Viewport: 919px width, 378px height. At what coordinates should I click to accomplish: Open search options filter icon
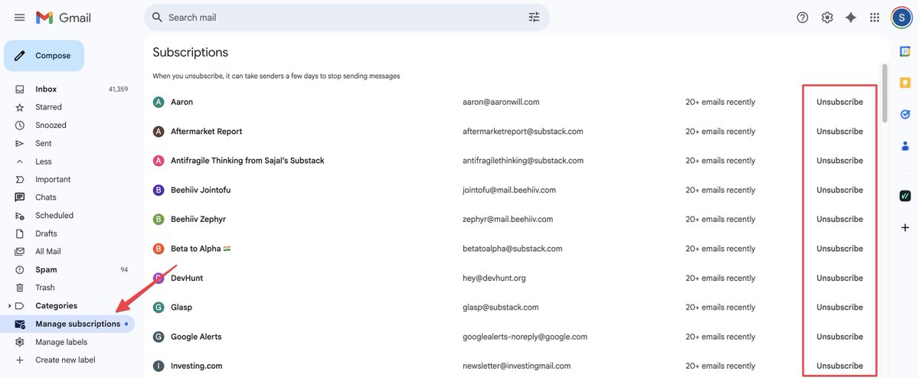[x=534, y=17]
